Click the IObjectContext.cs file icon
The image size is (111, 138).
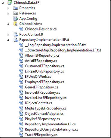(x=21, y=103)
